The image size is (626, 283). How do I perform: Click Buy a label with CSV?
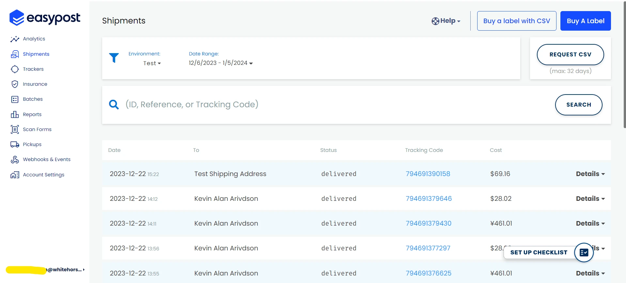click(x=517, y=21)
